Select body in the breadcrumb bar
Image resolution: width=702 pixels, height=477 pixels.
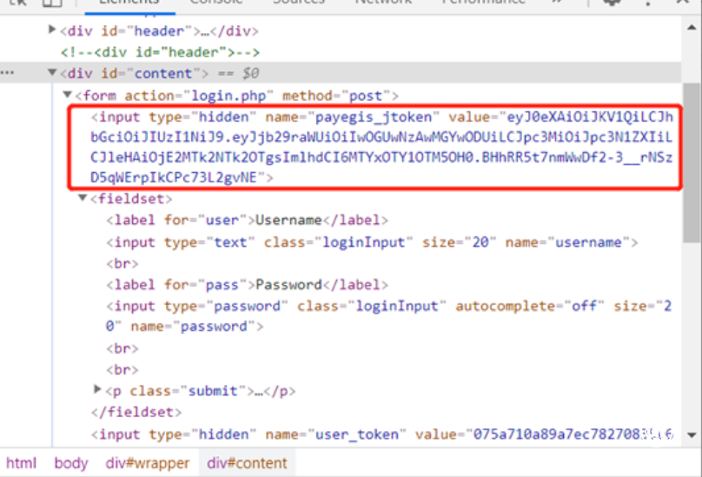pos(71,462)
